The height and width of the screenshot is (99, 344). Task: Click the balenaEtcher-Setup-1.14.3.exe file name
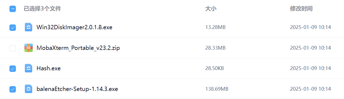(77, 89)
